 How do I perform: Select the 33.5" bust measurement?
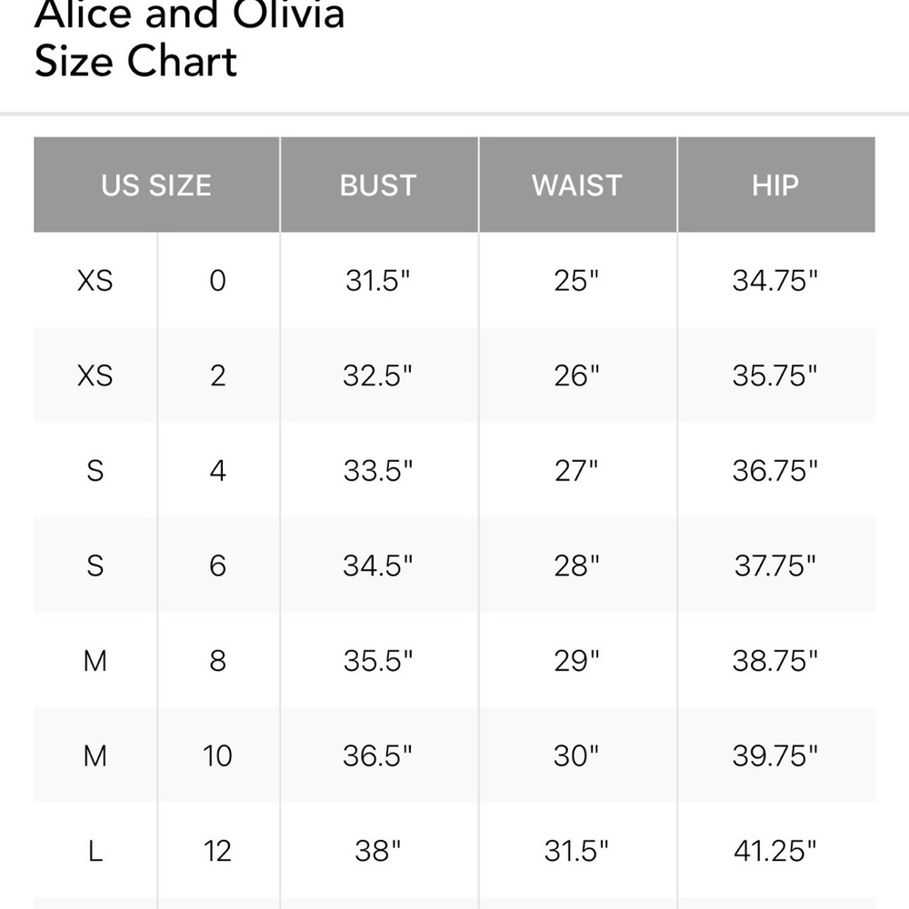(378, 471)
